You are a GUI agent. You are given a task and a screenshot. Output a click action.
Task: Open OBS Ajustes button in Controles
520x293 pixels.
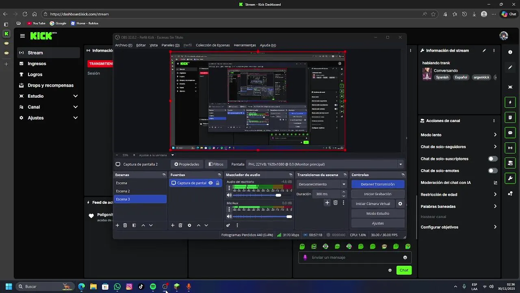[378, 223]
